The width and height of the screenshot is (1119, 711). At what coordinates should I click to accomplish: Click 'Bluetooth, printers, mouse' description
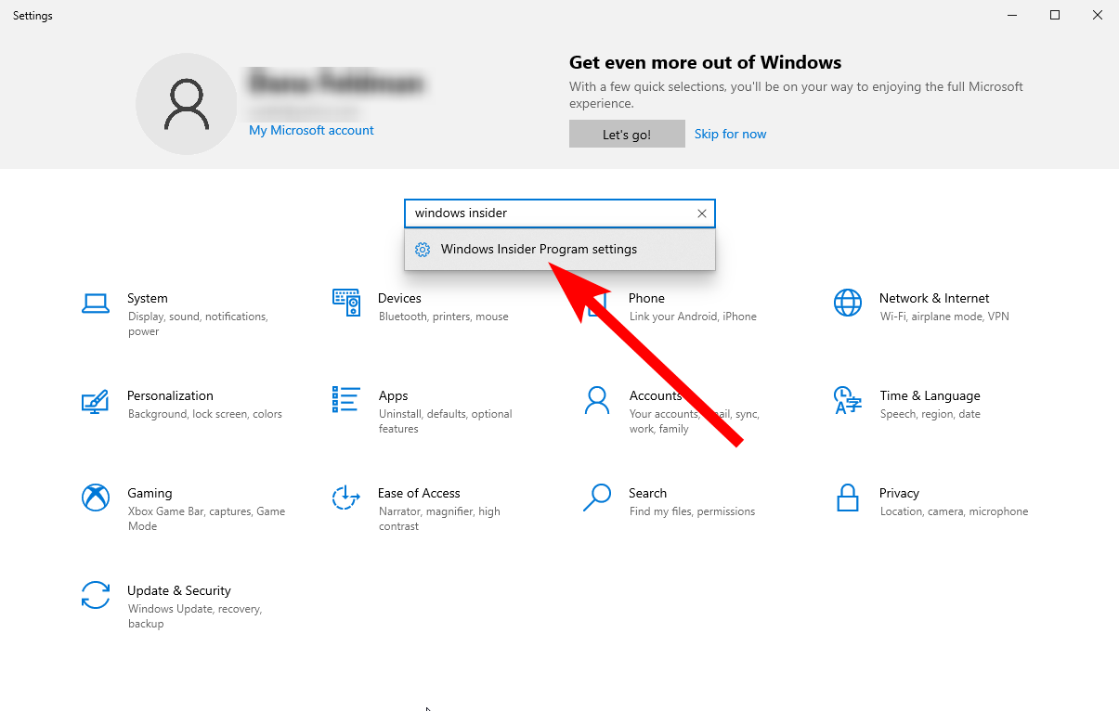[x=444, y=317]
